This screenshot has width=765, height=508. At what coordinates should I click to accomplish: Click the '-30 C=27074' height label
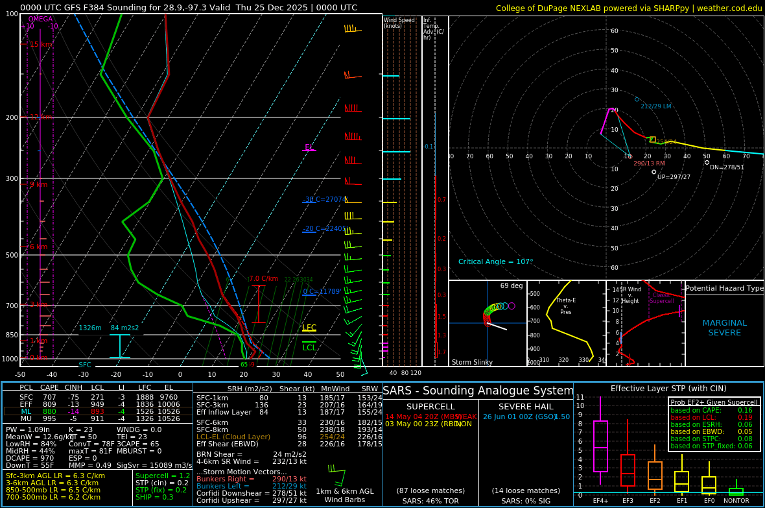(325, 199)
